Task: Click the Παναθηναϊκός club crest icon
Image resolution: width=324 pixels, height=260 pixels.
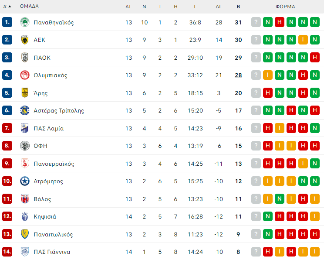Action: [x=25, y=22]
